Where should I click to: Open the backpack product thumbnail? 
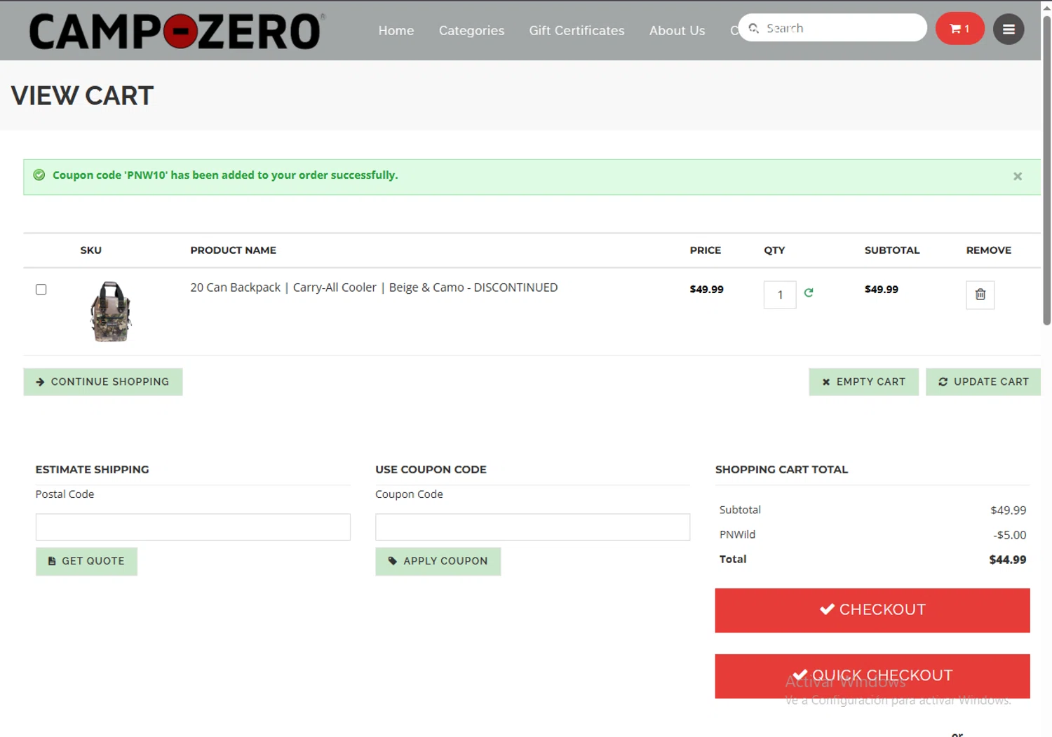point(111,311)
